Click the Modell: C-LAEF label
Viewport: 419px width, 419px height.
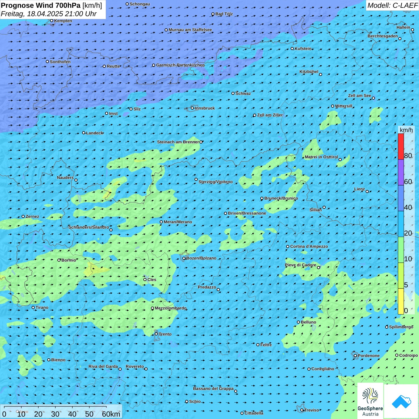392,5
